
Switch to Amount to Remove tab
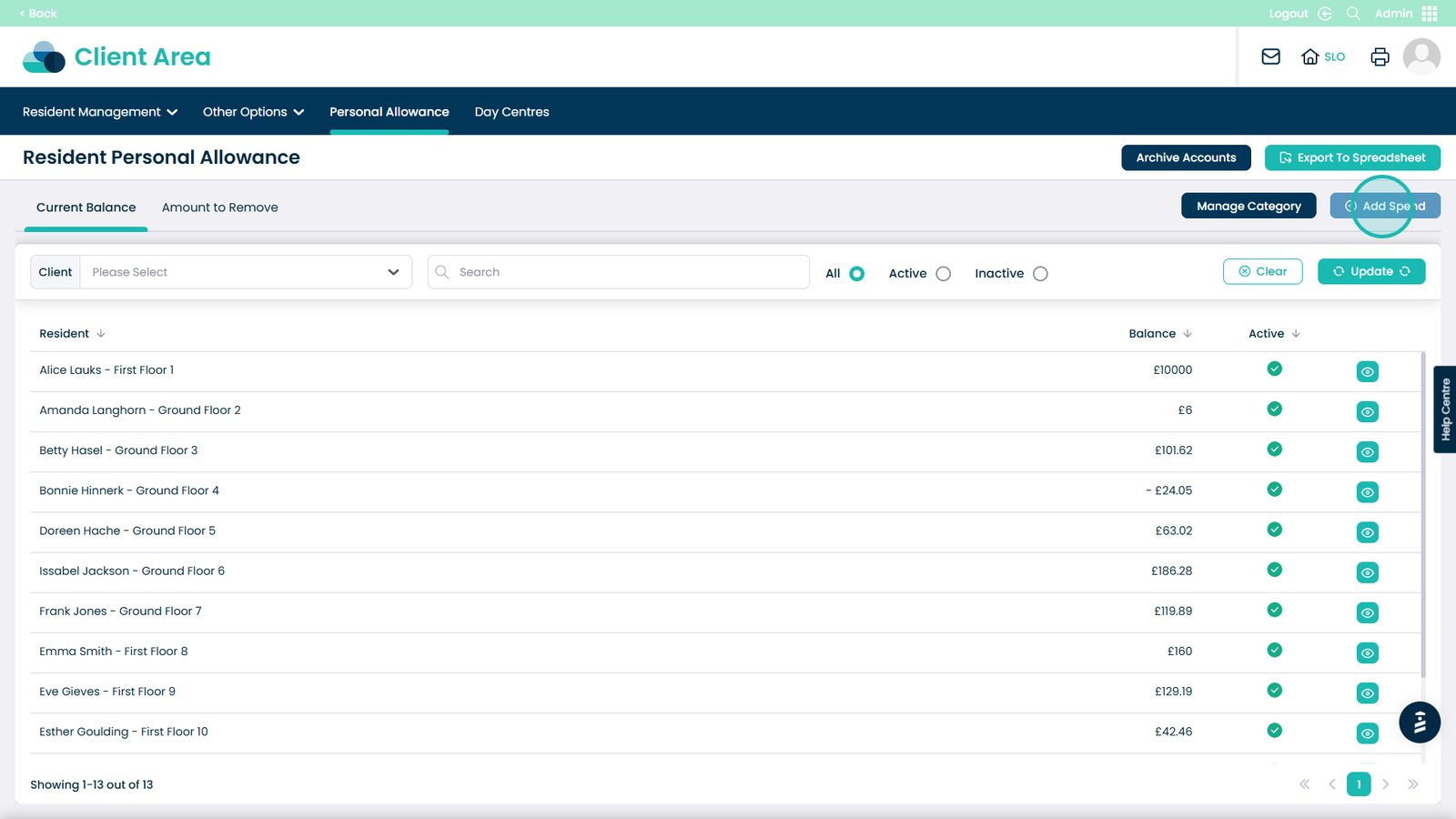pyautogui.click(x=219, y=207)
